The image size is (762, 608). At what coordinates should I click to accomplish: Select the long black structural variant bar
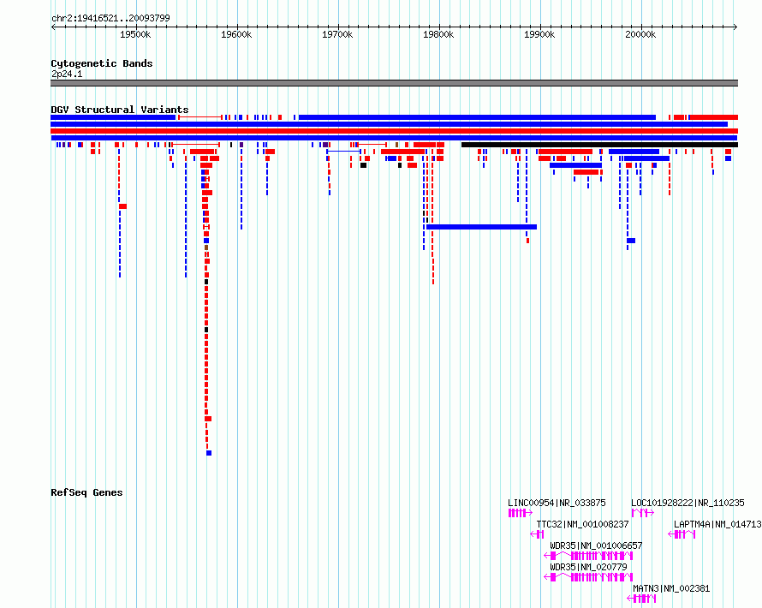(599, 145)
